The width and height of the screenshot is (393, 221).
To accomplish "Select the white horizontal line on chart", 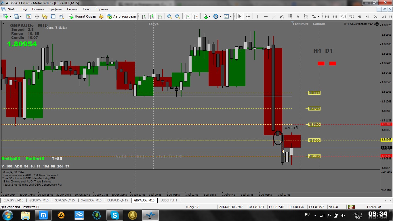I will point(214,96).
